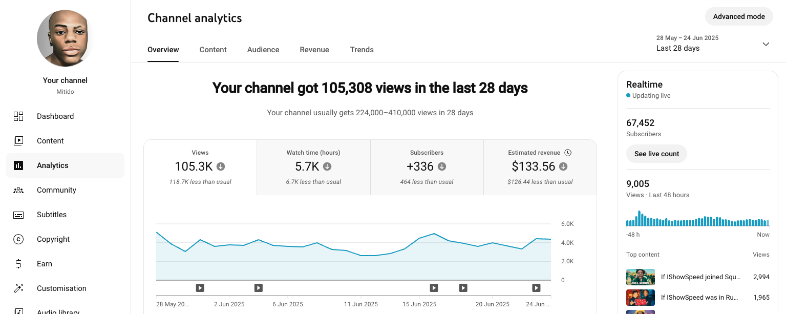Switch to the Content tab
This screenshot has height=314, width=786.
[213, 50]
